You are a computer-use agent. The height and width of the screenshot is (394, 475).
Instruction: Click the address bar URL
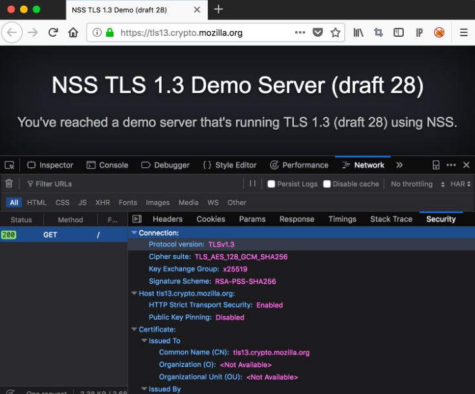pyautogui.click(x=181, y=33)
